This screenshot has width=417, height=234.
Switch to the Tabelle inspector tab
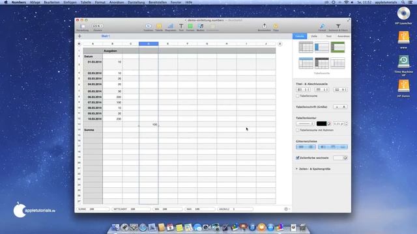click(300, 36)
